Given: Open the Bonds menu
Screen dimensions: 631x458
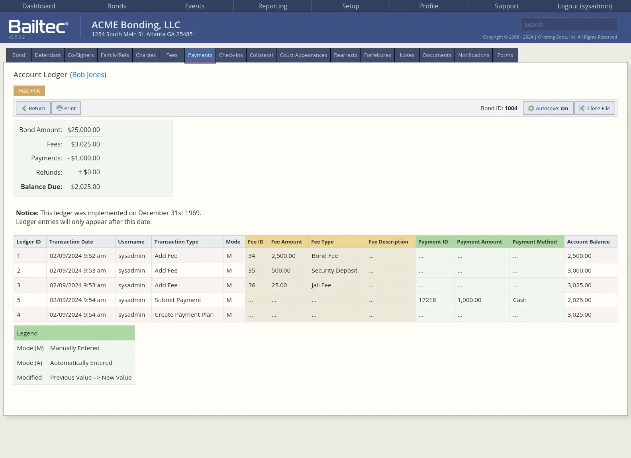Looking at the screenshot, I should click(x=117, y=6).
